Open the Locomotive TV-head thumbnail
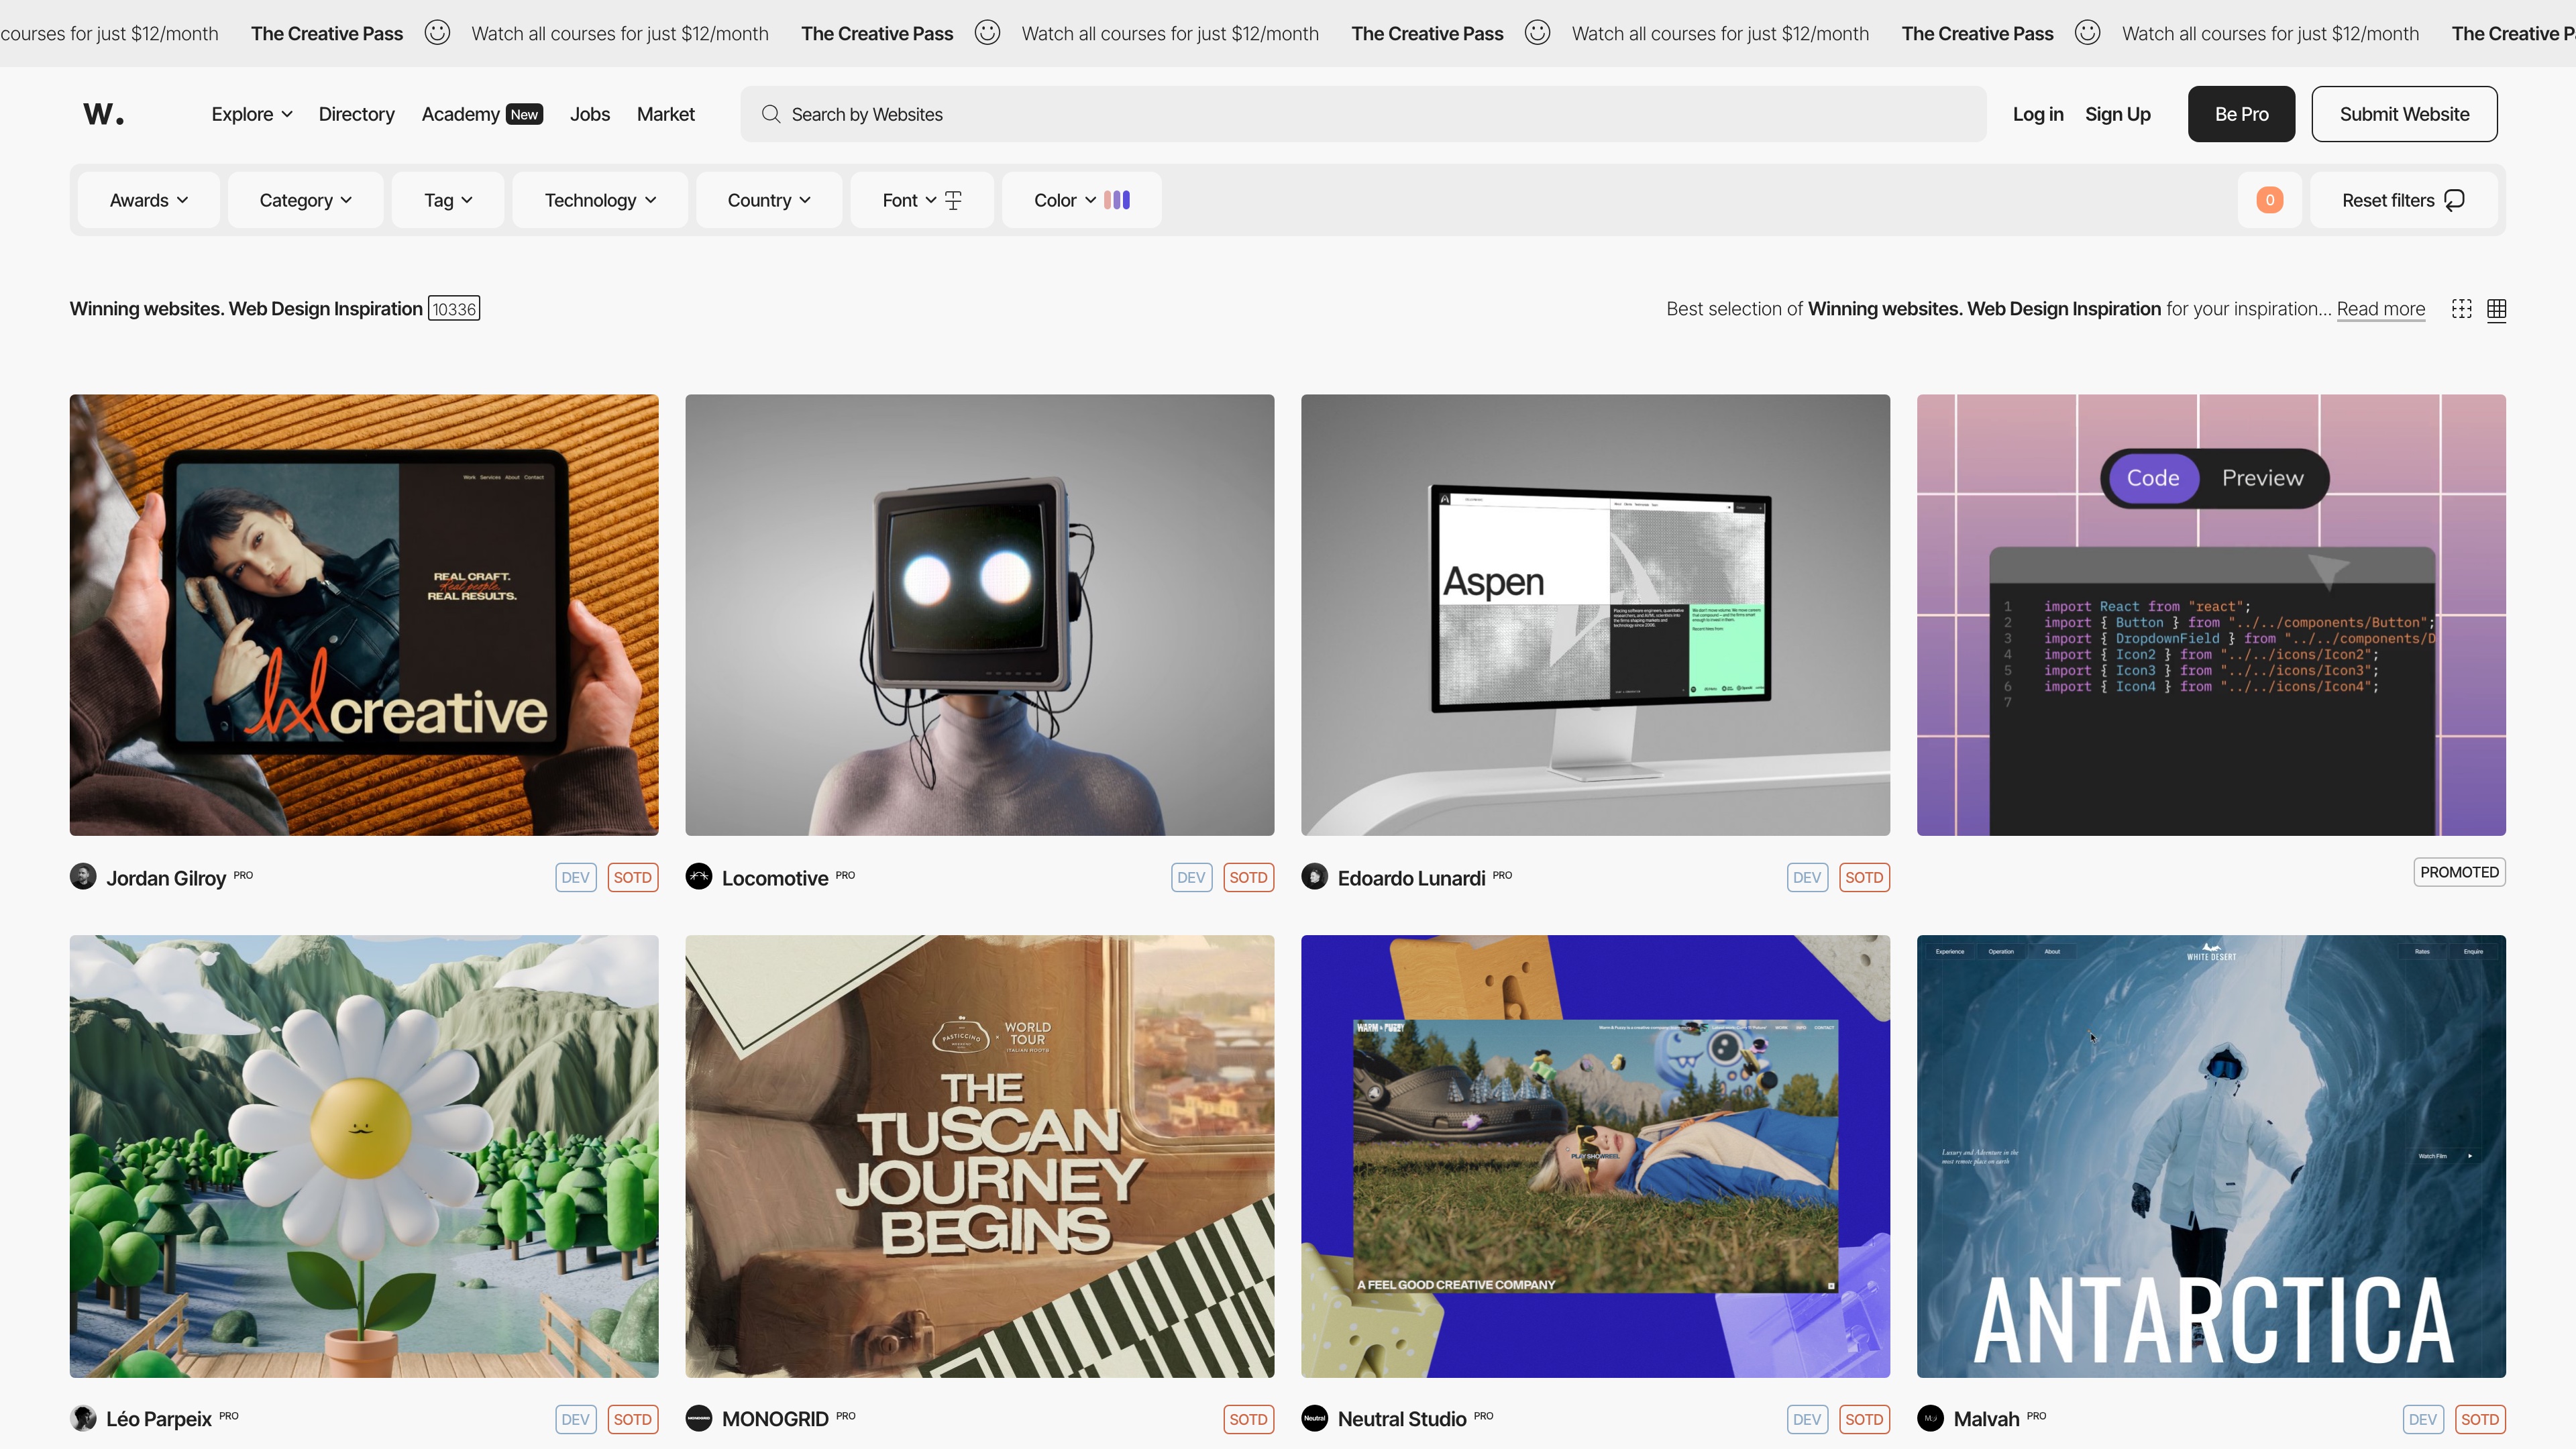This screenshot has height=1449, width=2576. pyautogui.click(x=980, y=615)
